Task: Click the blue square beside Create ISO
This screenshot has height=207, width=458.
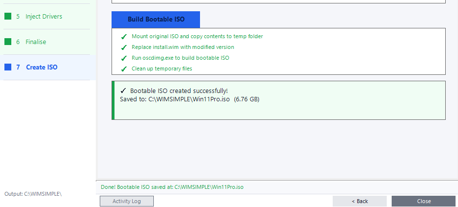Action: (8, 67)
